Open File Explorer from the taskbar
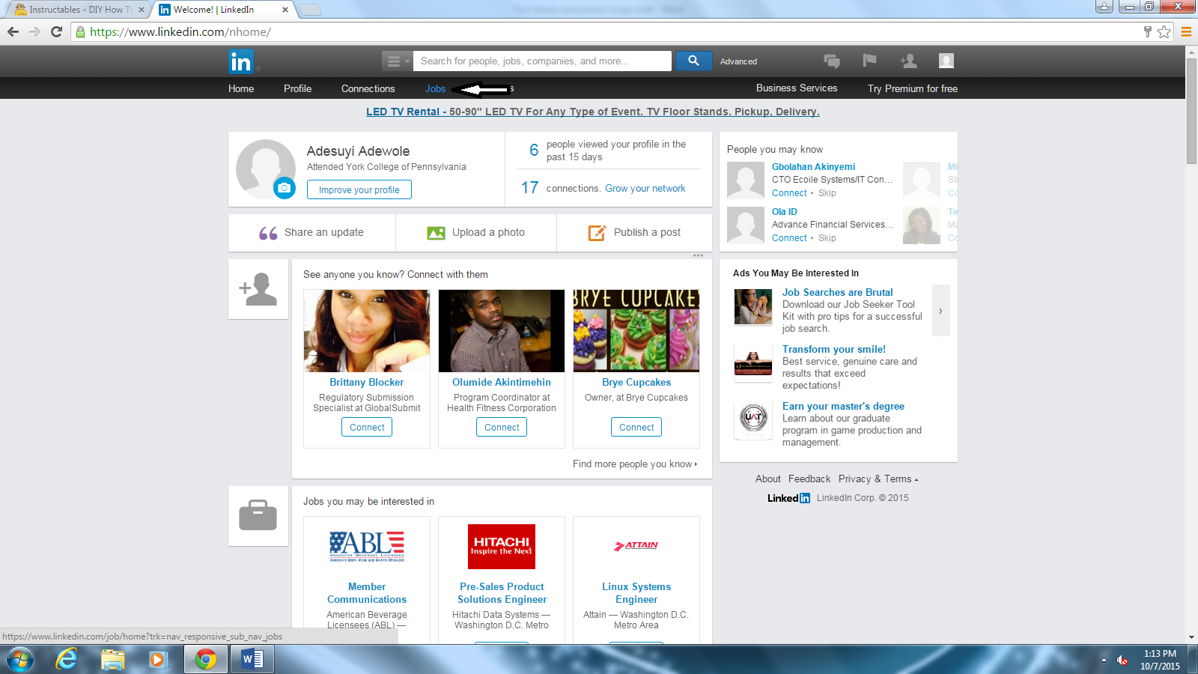The image size is (1198, 674). [x=112, y=660]
